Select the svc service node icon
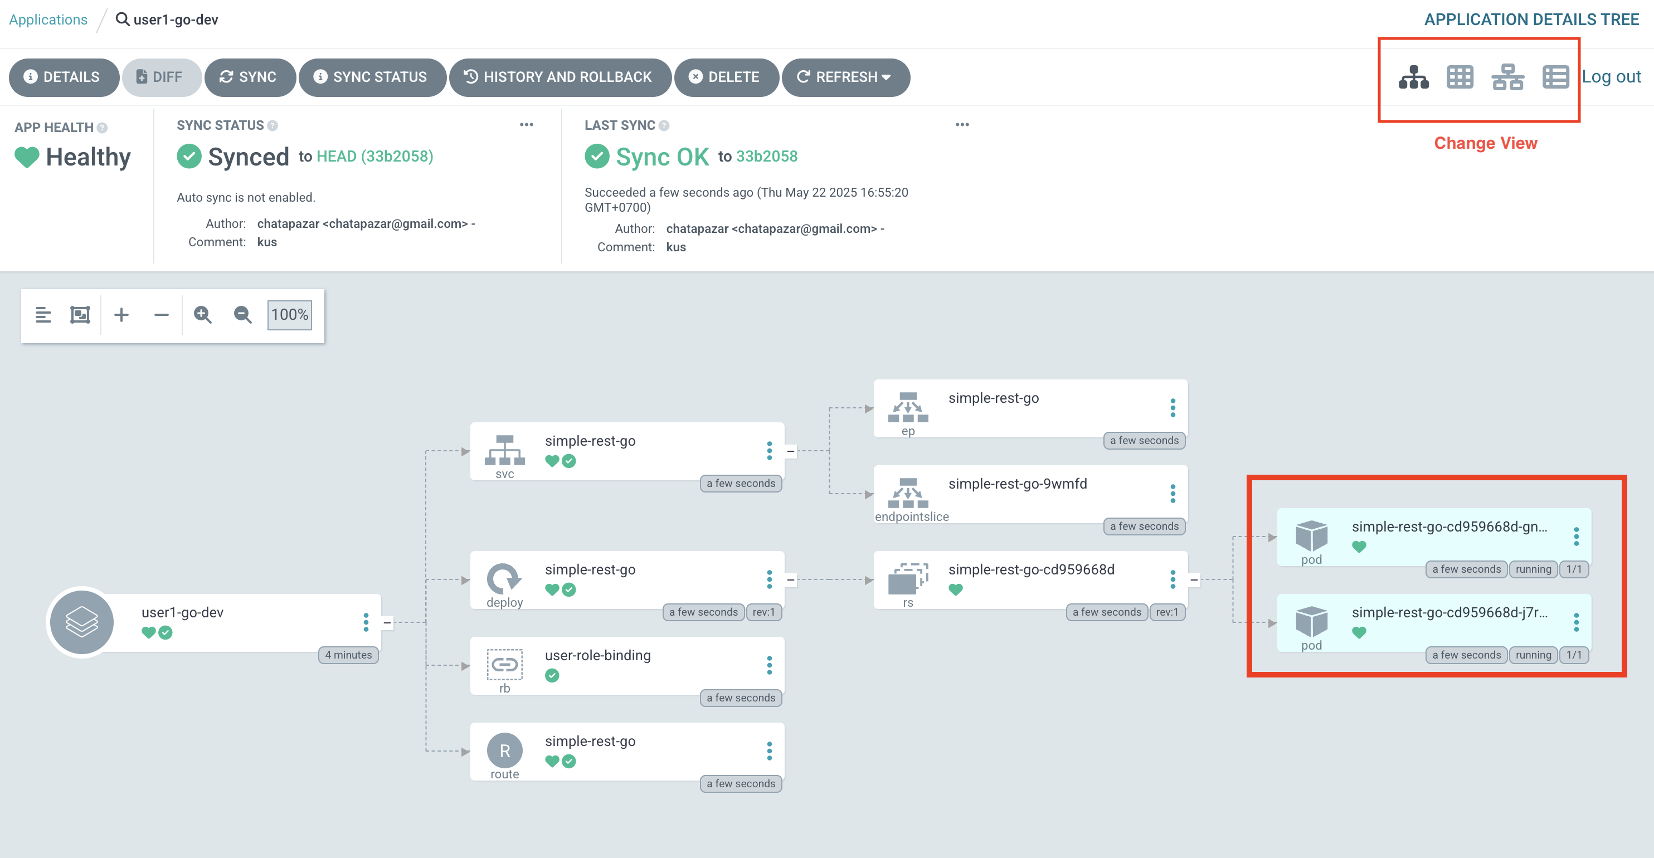1654x858 pixels. 505,450
